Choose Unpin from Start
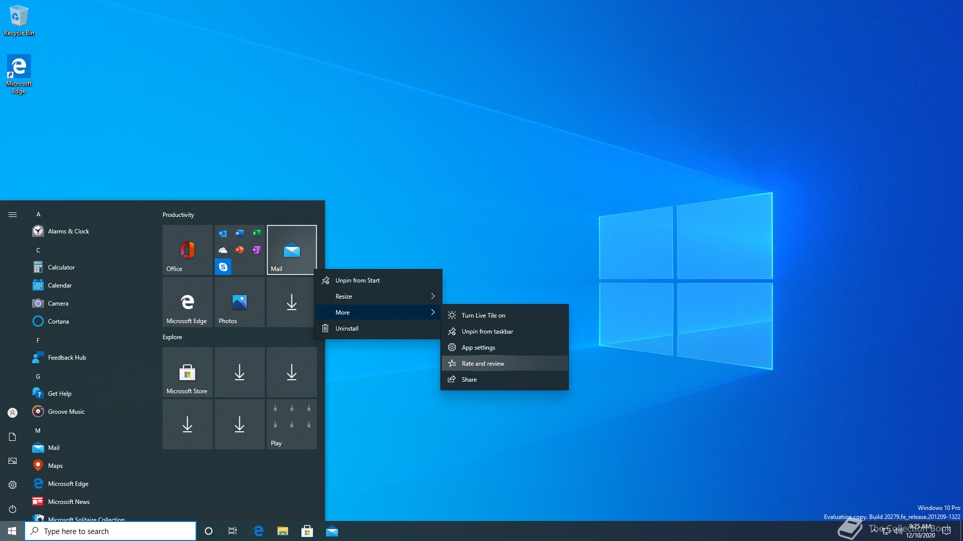This screenshot has height=541, width=963. click(357, 281)
